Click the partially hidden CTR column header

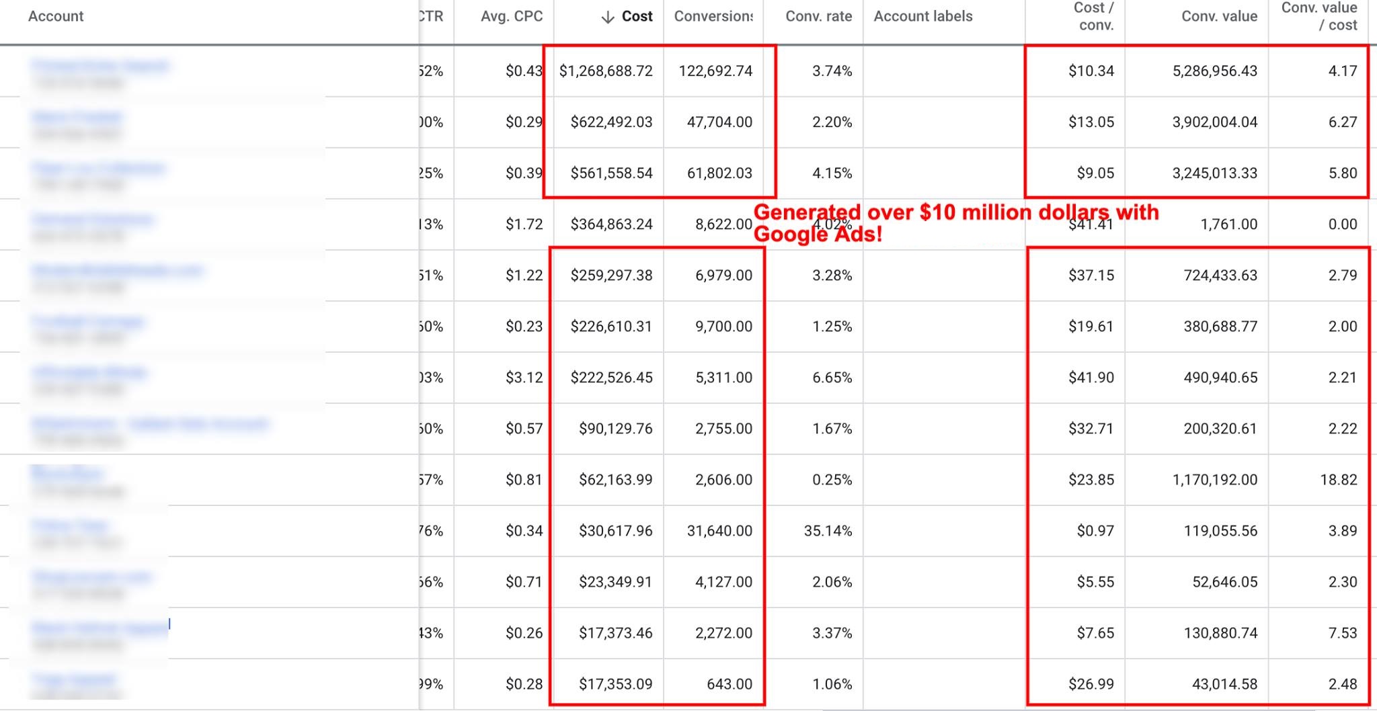[x=431, y=16]
